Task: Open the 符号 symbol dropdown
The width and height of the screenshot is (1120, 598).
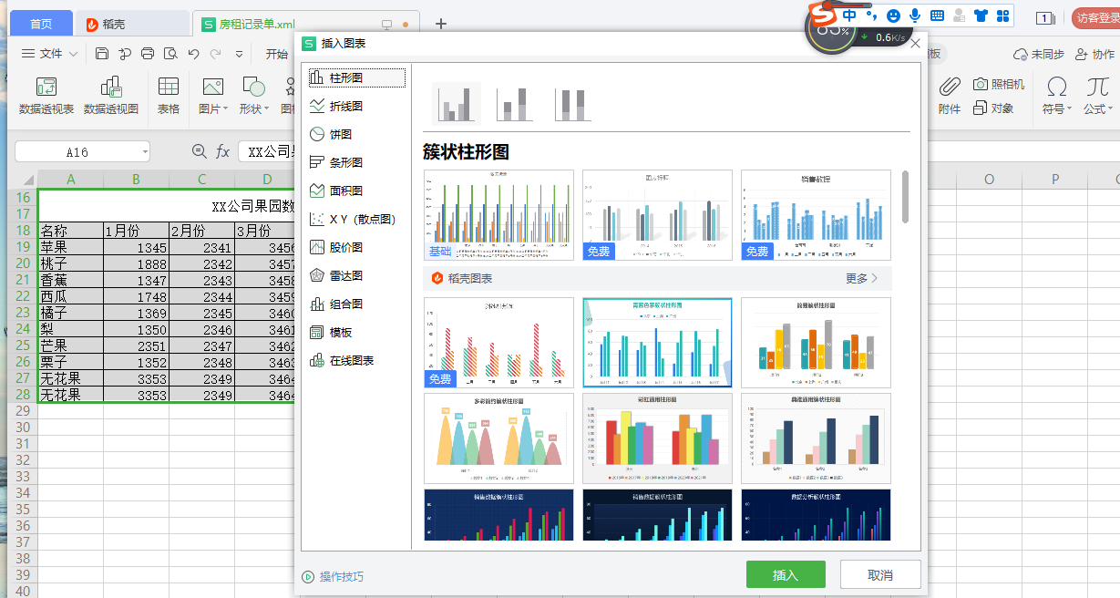Action: coord(1057,97)
